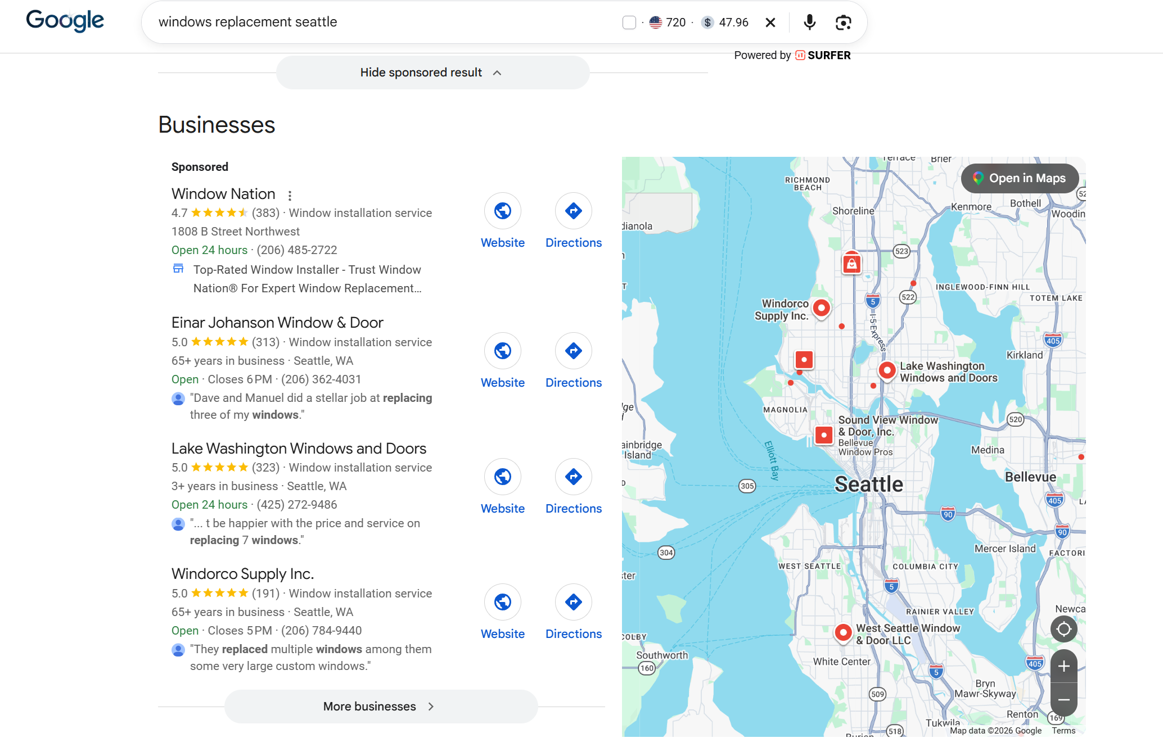Collapse the Hide sponsored result expander
The height and width of the screenshot is (747, 1163).
pos(432,73)
